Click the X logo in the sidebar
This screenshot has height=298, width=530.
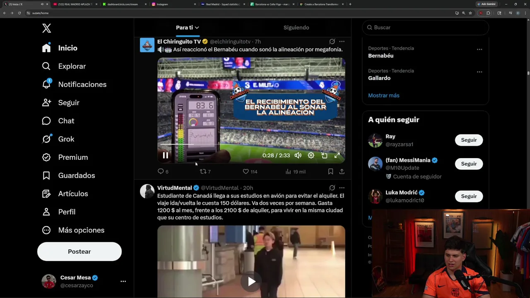click(46, 28)
